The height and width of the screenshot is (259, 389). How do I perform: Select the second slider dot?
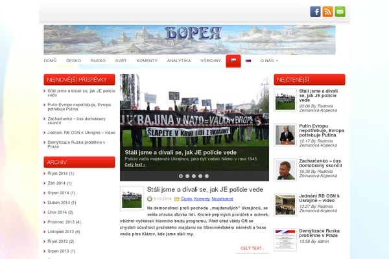click(x=187, y=176)
